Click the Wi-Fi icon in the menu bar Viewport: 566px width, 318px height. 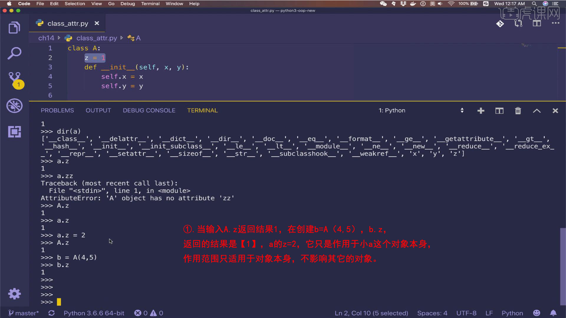coord(451,4)
